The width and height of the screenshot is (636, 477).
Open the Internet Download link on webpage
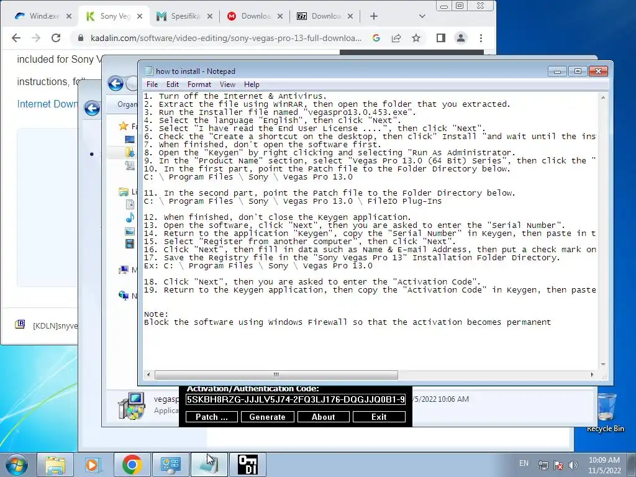click(x=47, y=104)
